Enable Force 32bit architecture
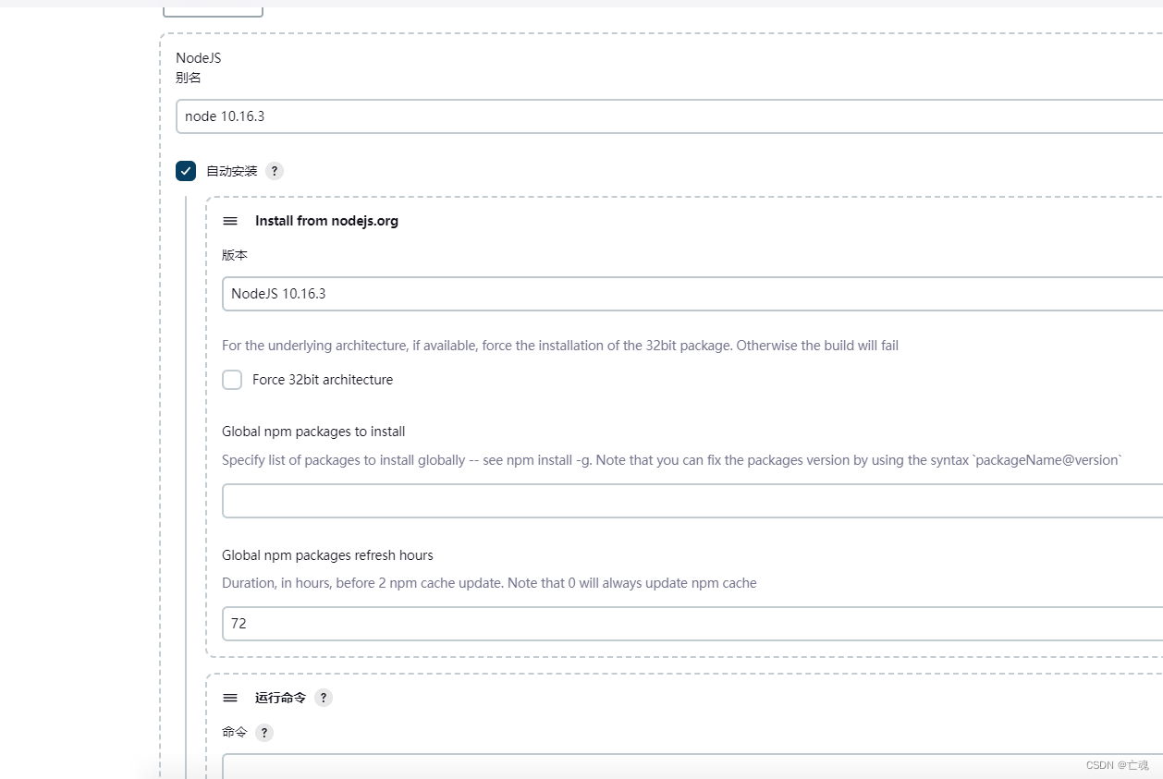This screenshot has height=779, width=1163. click(x=232, y=380)
